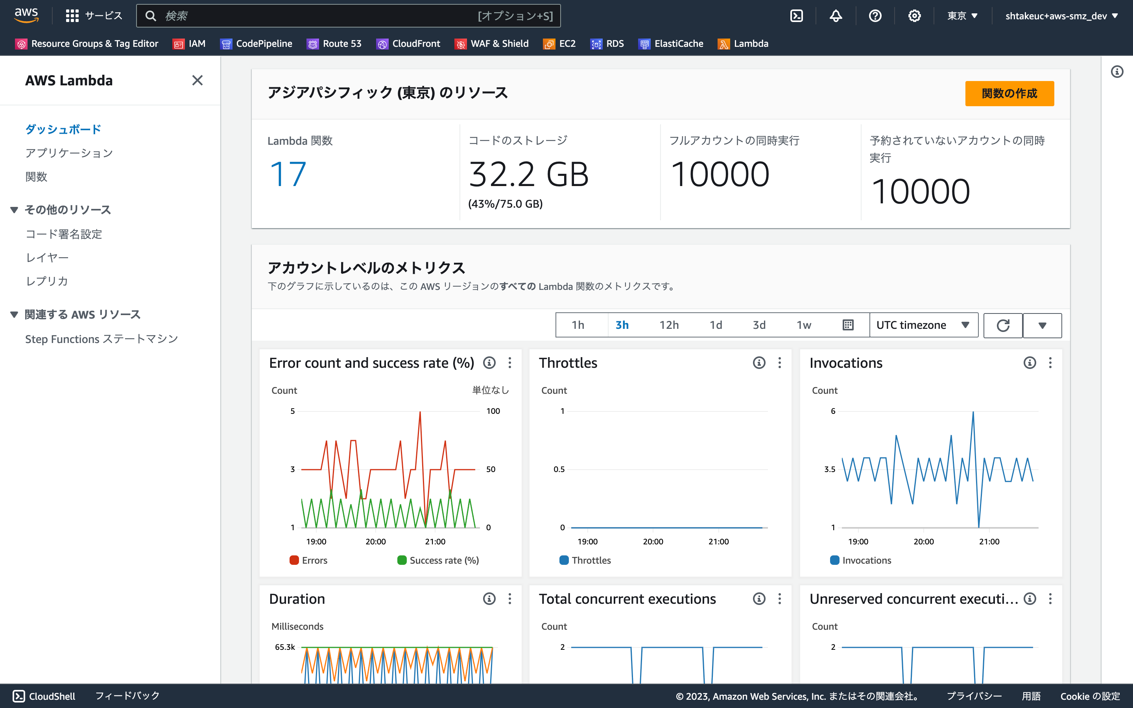Collapse the その他のリソース section

click(14, 210)
